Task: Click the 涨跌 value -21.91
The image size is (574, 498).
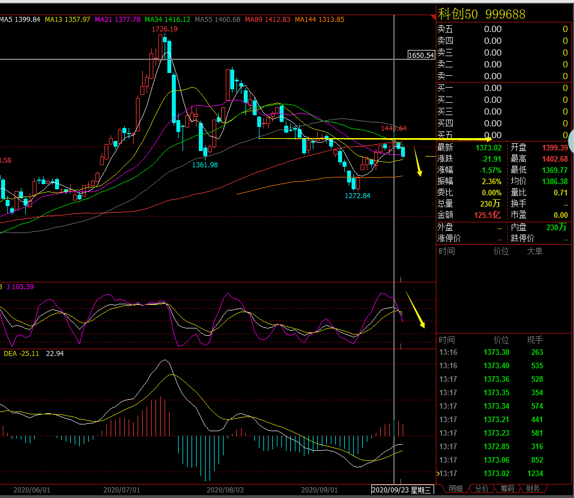Action: 491,159
